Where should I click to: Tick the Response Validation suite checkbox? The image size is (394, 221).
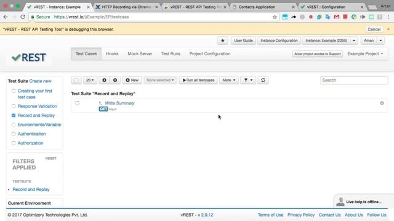14,106
